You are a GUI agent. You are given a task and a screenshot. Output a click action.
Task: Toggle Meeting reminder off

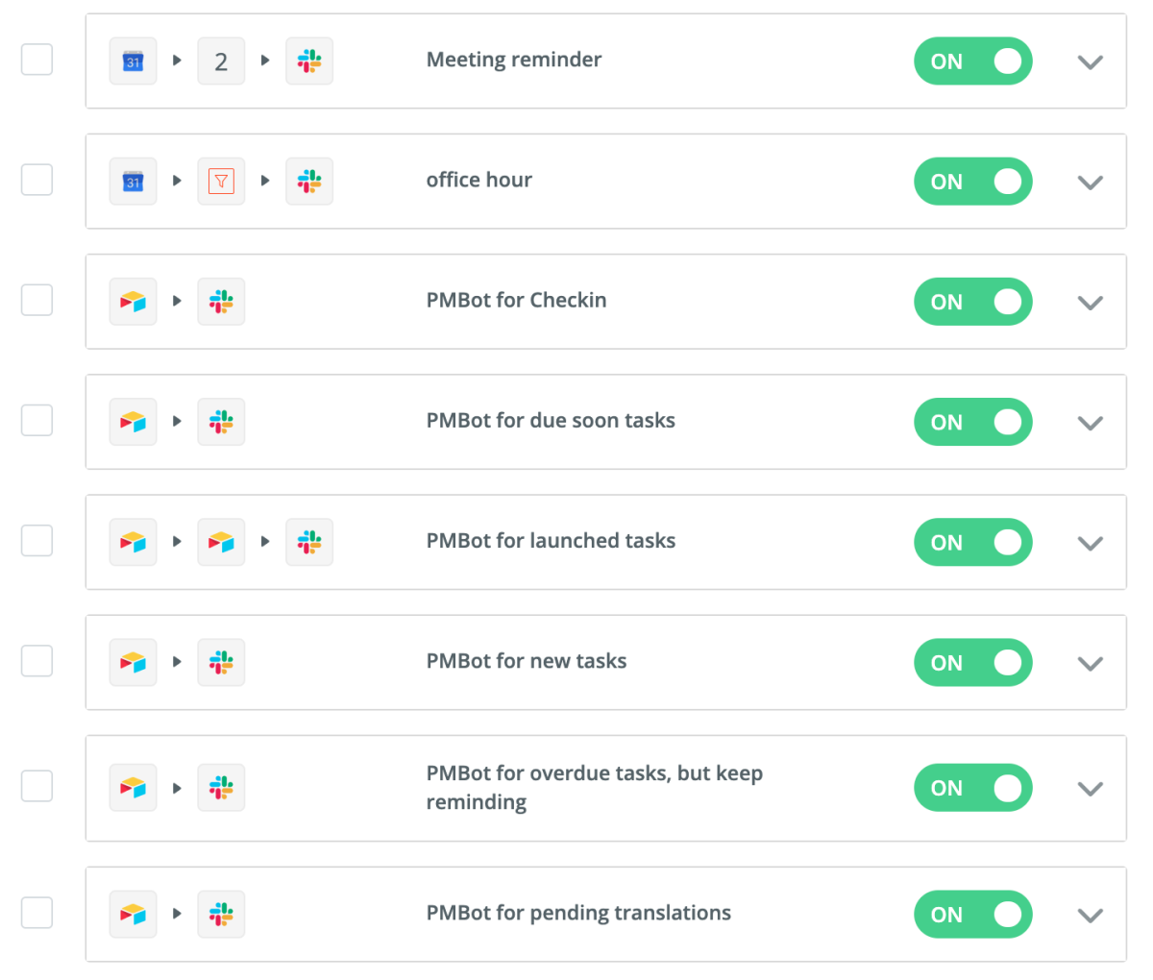click(972, 61)
